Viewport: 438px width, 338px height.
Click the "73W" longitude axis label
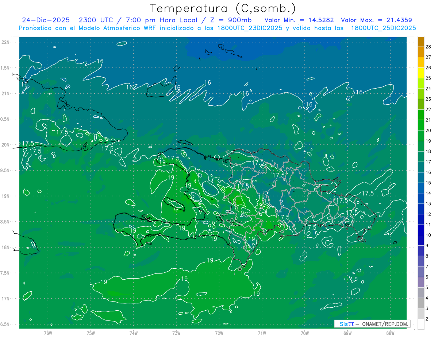pos(176,333)
